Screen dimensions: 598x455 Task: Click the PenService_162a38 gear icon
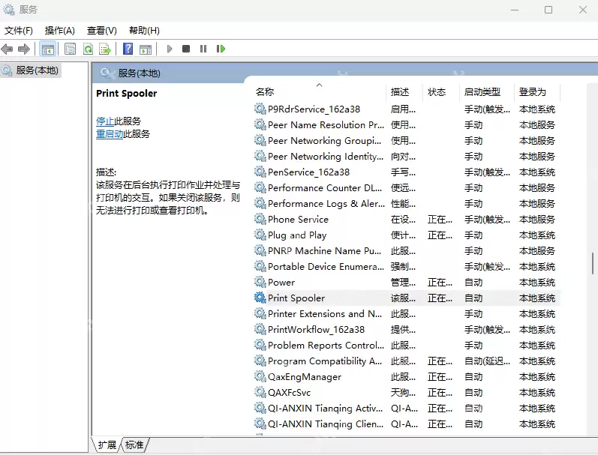pos(260,172)
